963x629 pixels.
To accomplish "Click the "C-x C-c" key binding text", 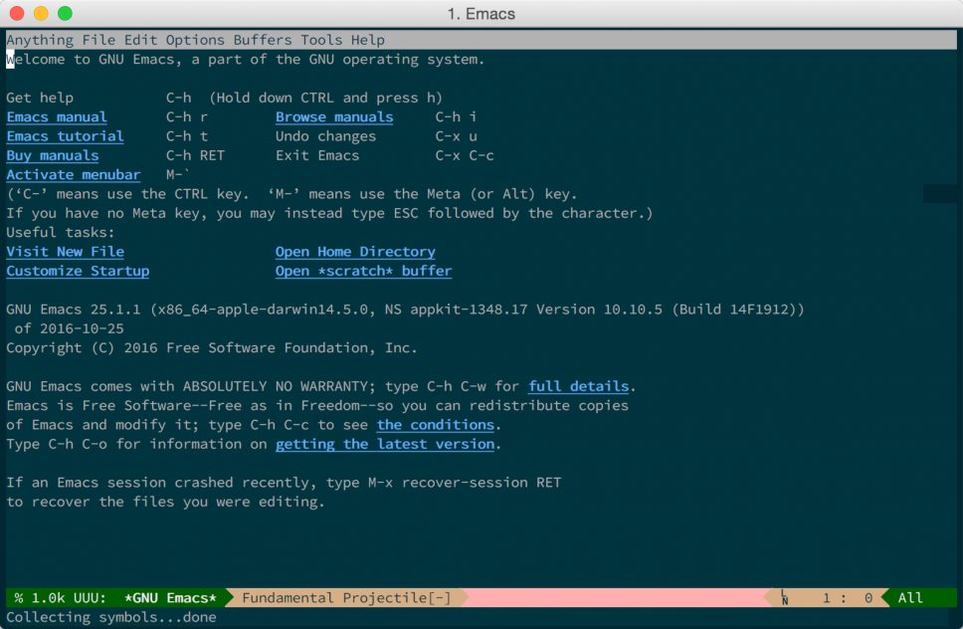I will pyautogui.click(x=465, y=155).
